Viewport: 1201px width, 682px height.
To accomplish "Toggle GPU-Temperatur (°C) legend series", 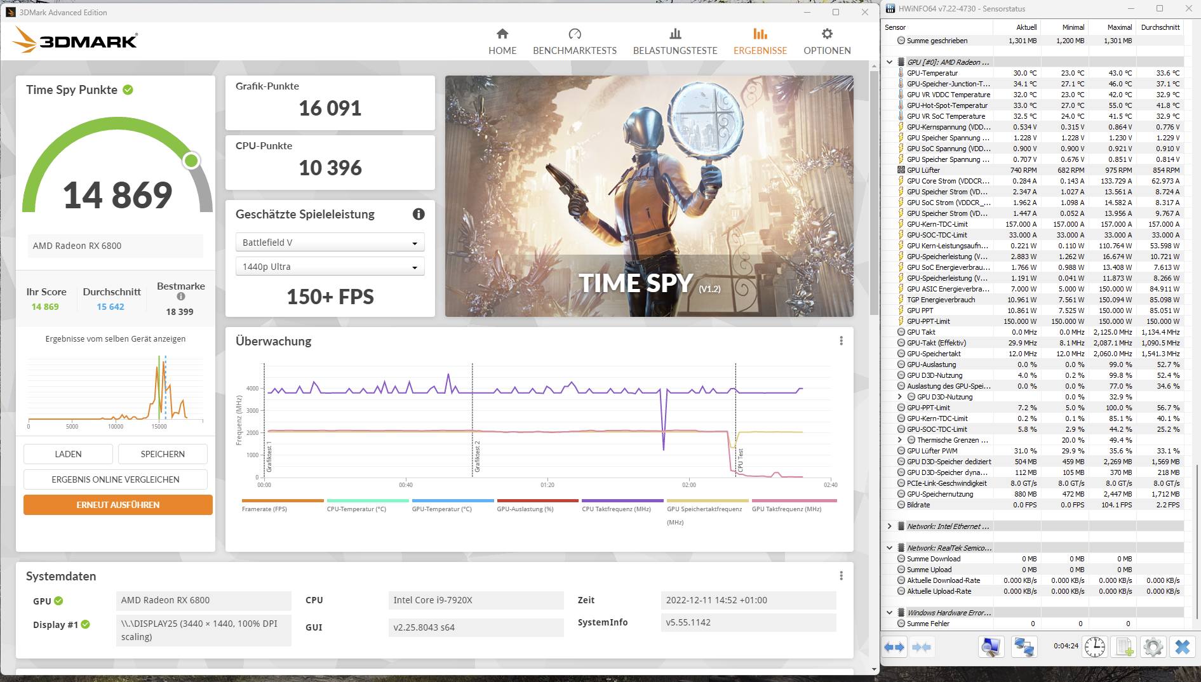I will click(453, 505).
